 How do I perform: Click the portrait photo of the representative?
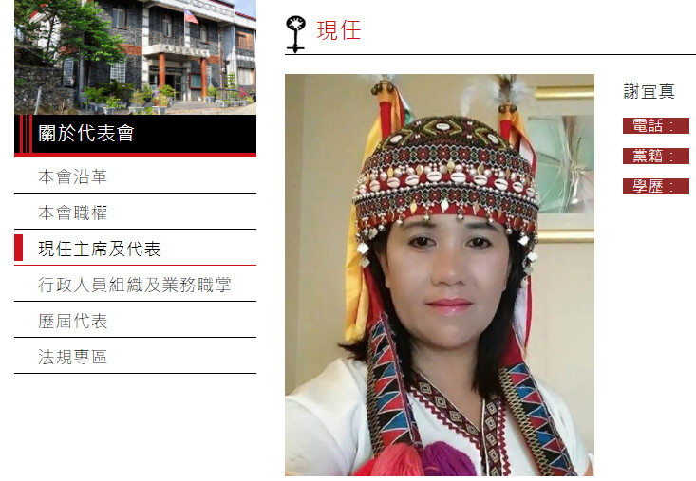(440, 275)
